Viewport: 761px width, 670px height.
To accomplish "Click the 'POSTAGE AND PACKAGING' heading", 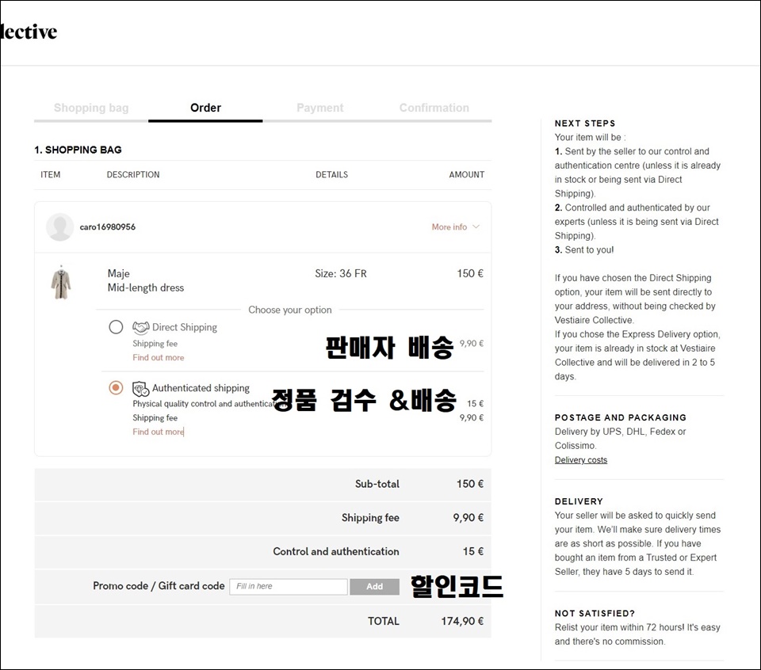I will [x=620, y=417].
